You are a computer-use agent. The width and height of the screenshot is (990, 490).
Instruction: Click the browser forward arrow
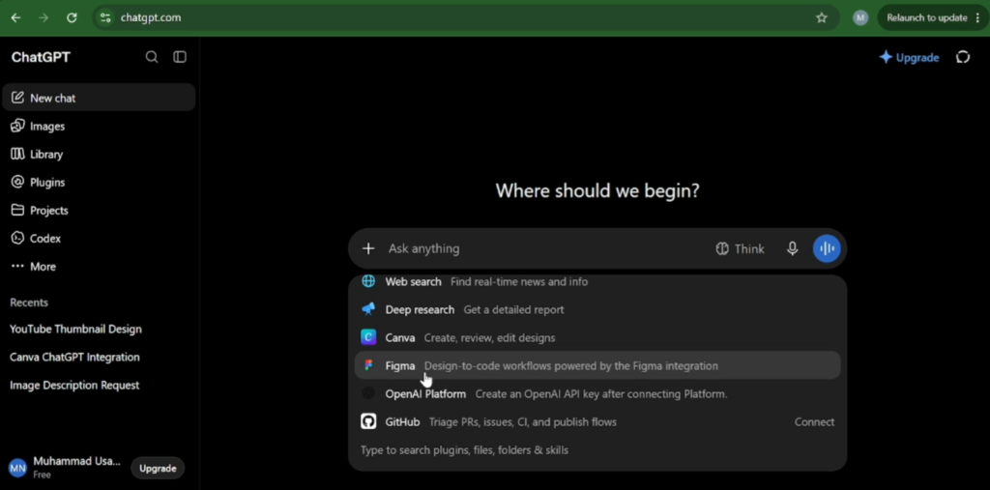click(x=44, y=17)
